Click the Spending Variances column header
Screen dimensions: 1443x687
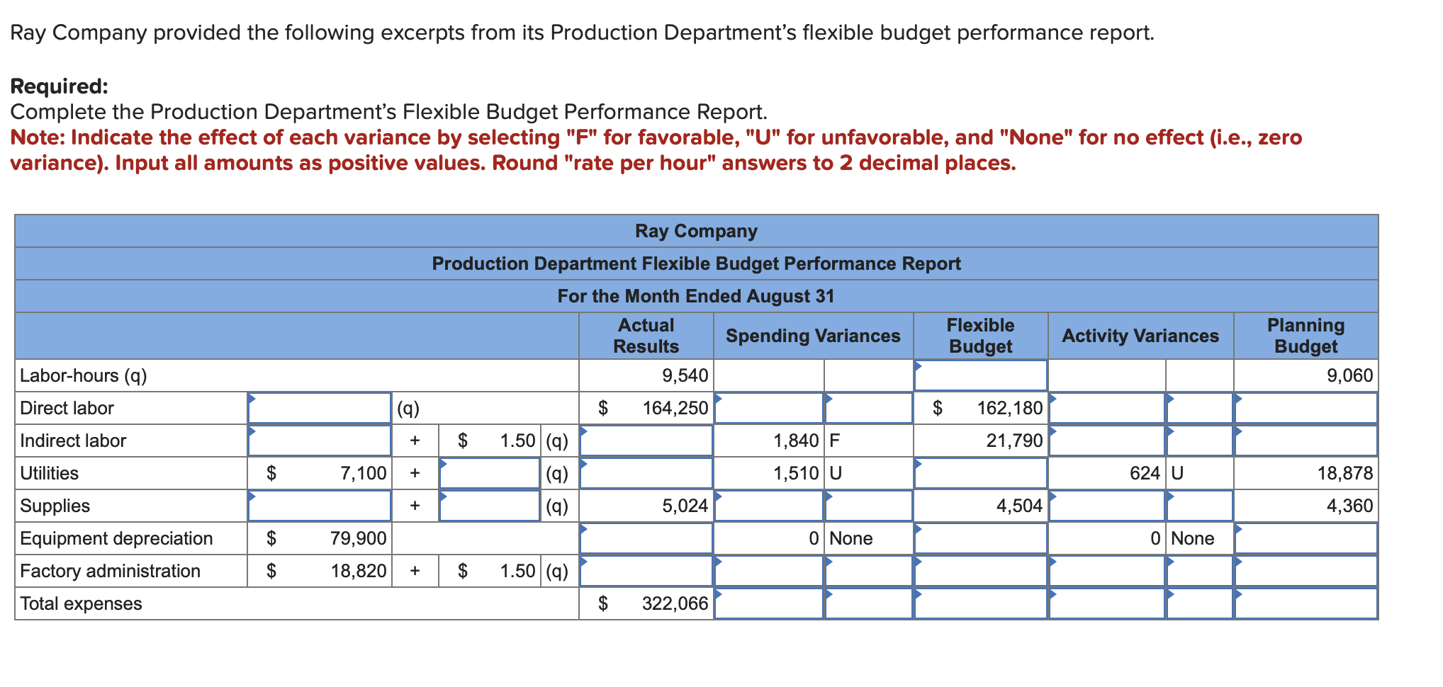tap(813, 336)
